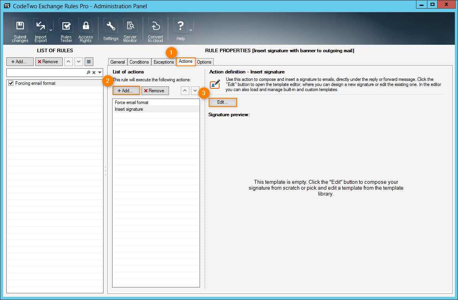Image resolution: width=458 pixels, height=300 pixels.
Task: Expand the Help dropdown arrow
Action: pyautogui.click(x=191, y=30)
